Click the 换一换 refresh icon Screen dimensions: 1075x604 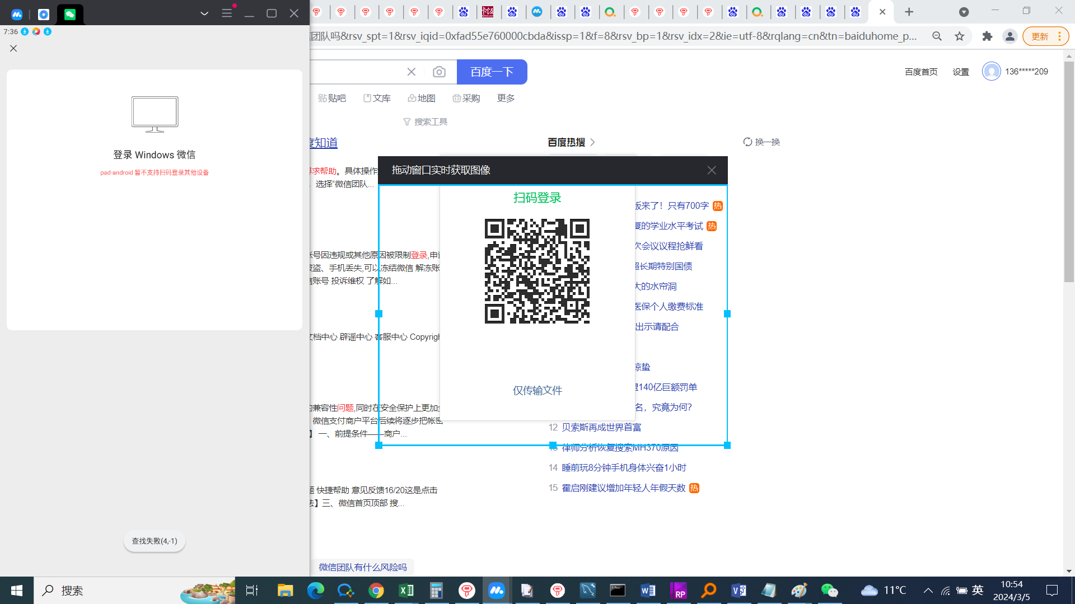(747, 142)
